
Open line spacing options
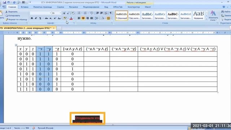pos(97,18)
